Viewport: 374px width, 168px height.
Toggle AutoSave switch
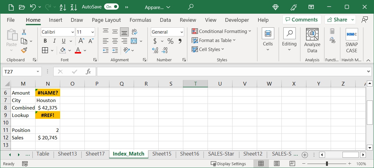(x=112, y=7)
